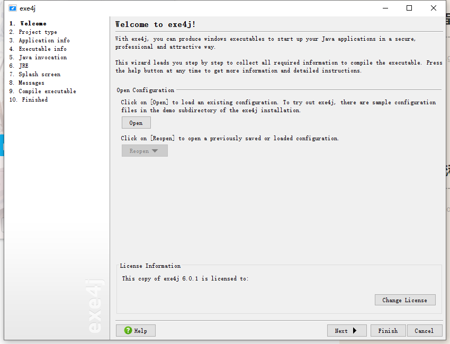The image size is (450, 344).
Task: Cancel the exe4j wizard
Action: coord(424,331)
